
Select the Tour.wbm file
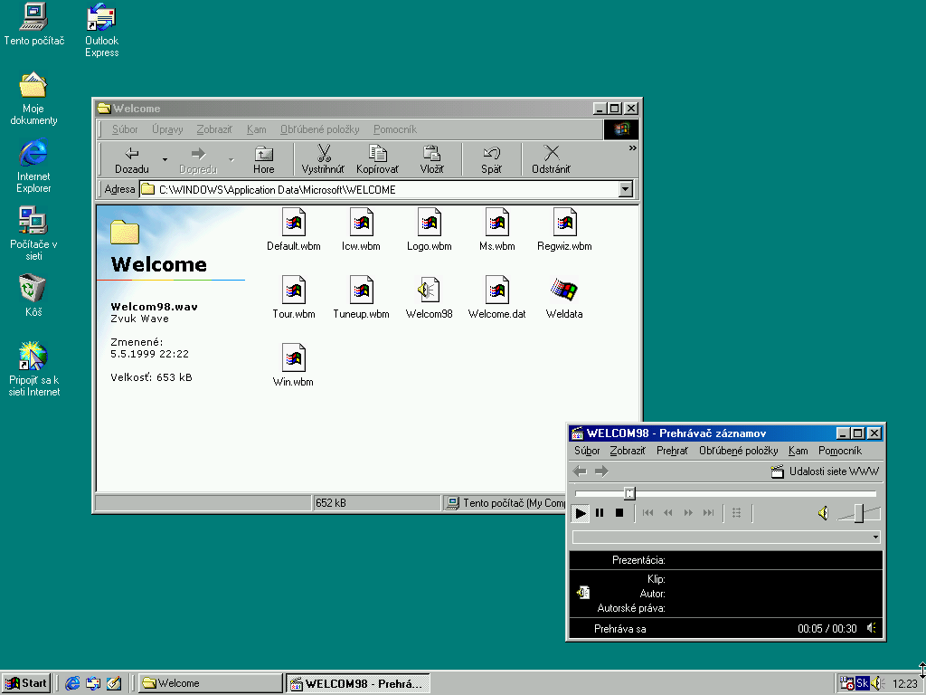294,290
